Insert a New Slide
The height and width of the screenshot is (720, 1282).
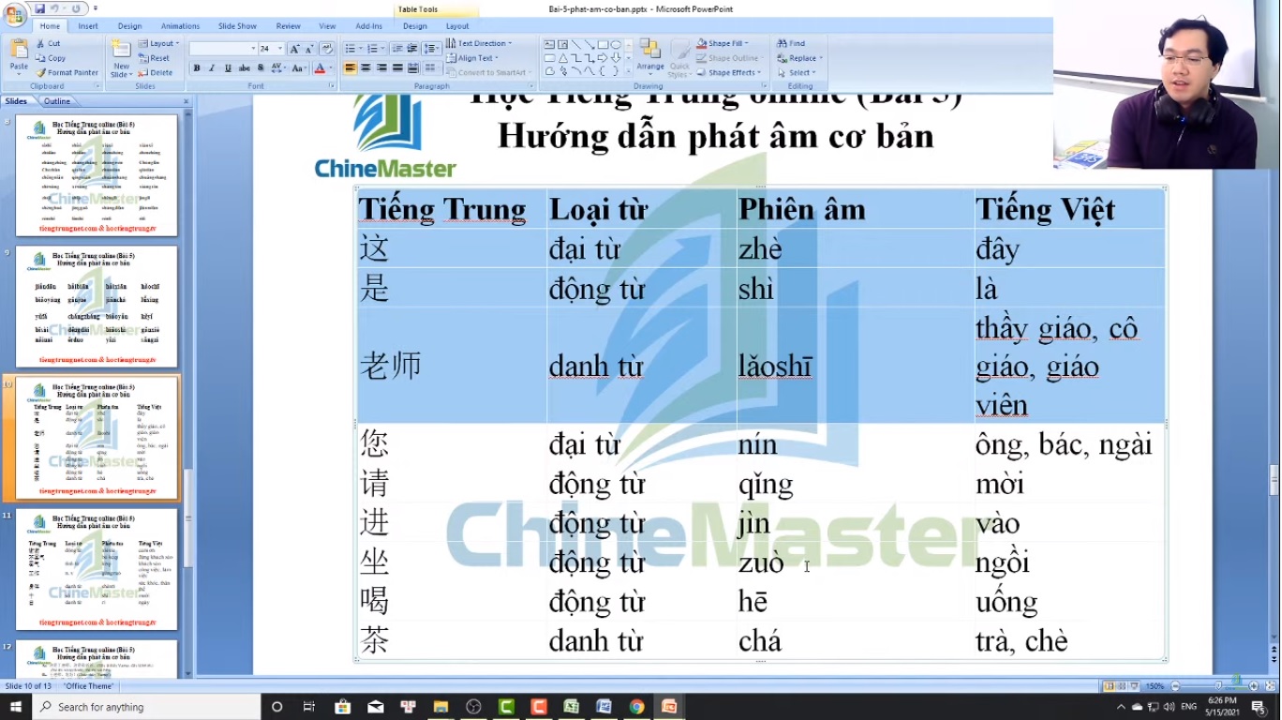point(121,58)
